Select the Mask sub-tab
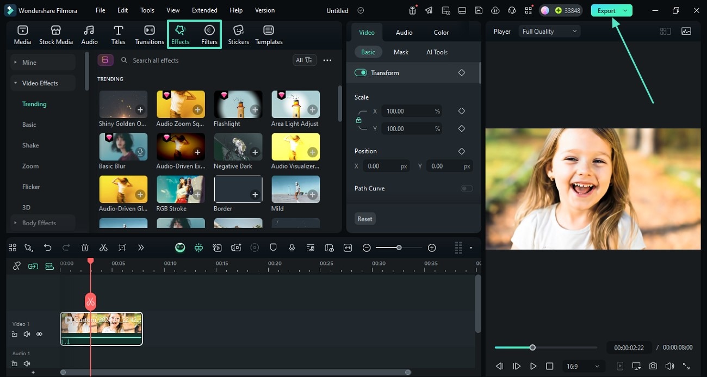Image resolution: width=707 pixels, height=377 pixels. click(401, 52)
